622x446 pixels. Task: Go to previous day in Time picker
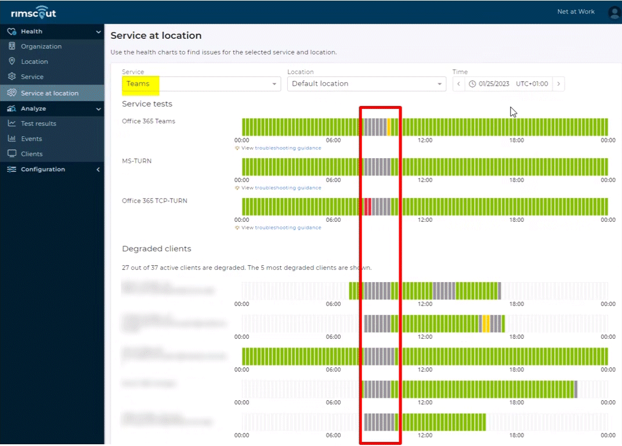[x=458, y=83]
